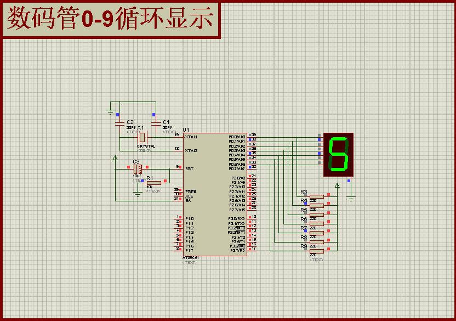
Task: Click the ground symbol left of capacitor C2
Action: pyautogui.click(x=111, y=111)
